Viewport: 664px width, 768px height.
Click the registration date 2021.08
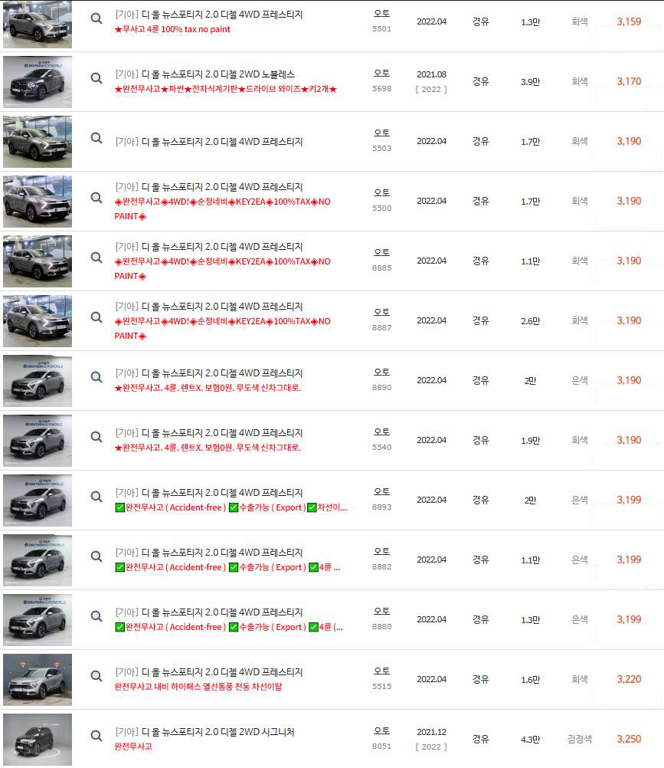(432, 74)
